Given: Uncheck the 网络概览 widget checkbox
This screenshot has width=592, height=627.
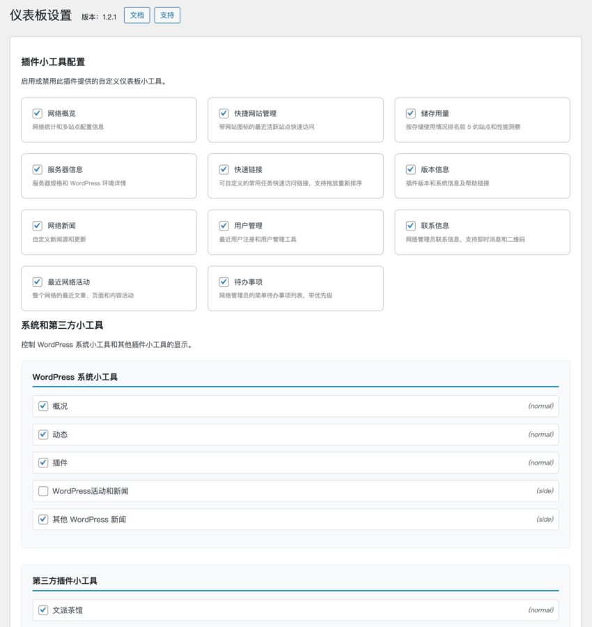Looking at the screenshot, I should point(37,113).
